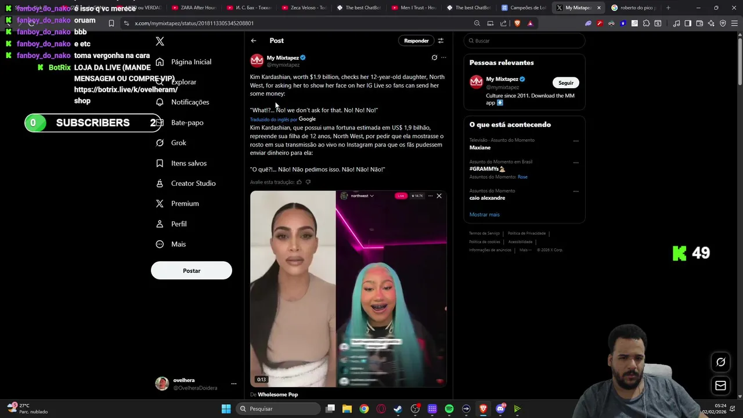Open options for Maxiane trend
This screenshot has width=743, height=418.
(576, 140)
